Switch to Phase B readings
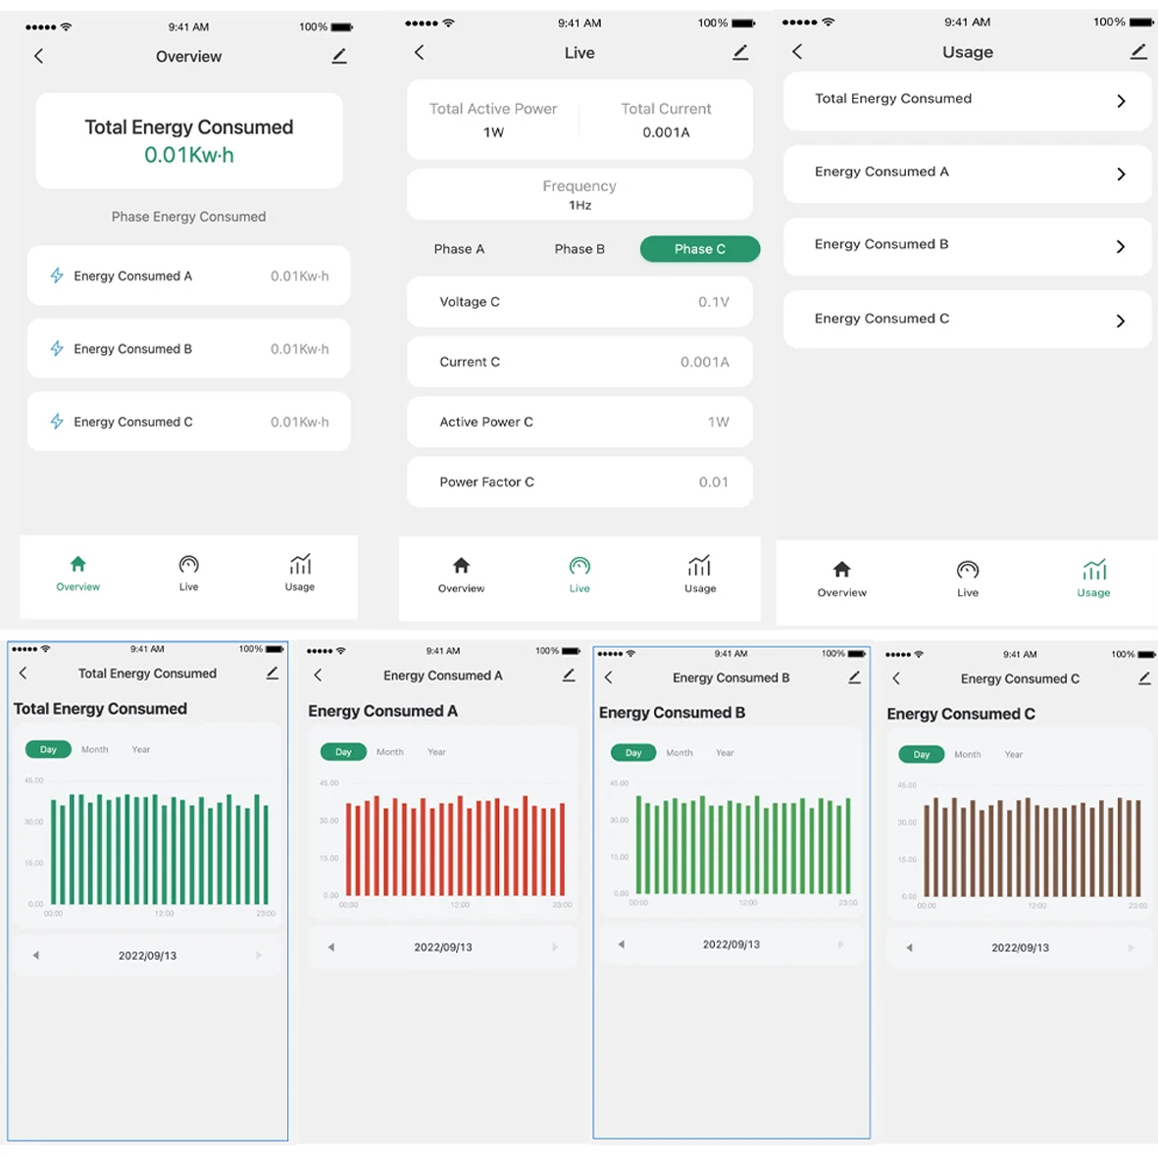This screenshot has height=1158, width=1158. pos(579,249)
